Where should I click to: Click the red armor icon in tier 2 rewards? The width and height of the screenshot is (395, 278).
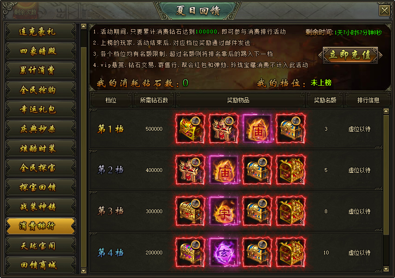(190, 170)
